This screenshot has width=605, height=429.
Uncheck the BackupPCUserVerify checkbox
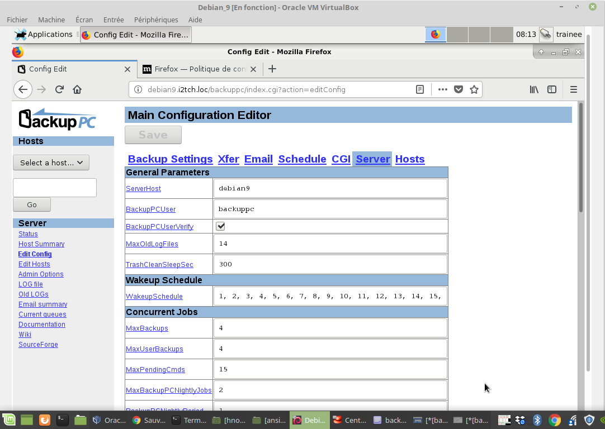tap(220, 226)
